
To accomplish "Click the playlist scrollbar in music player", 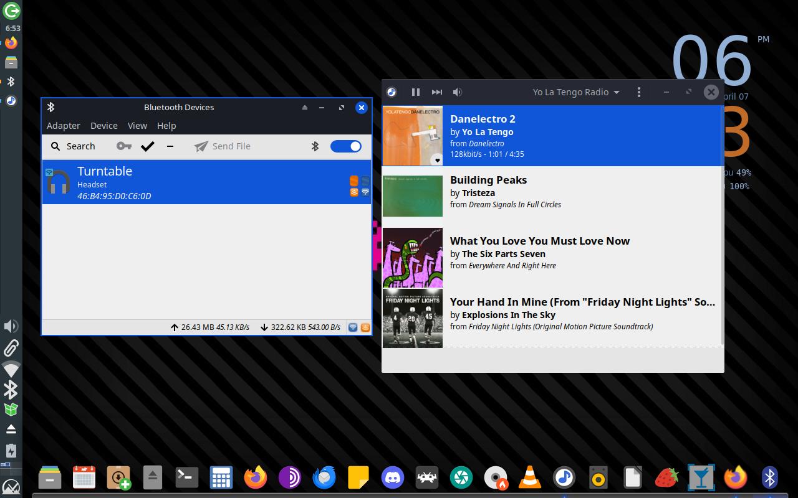I will [x=722, y=225].
